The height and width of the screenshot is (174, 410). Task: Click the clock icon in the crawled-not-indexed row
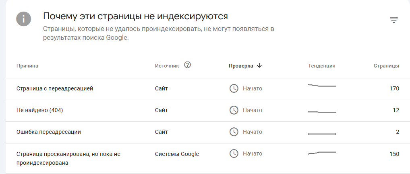[x=234, y=154]
